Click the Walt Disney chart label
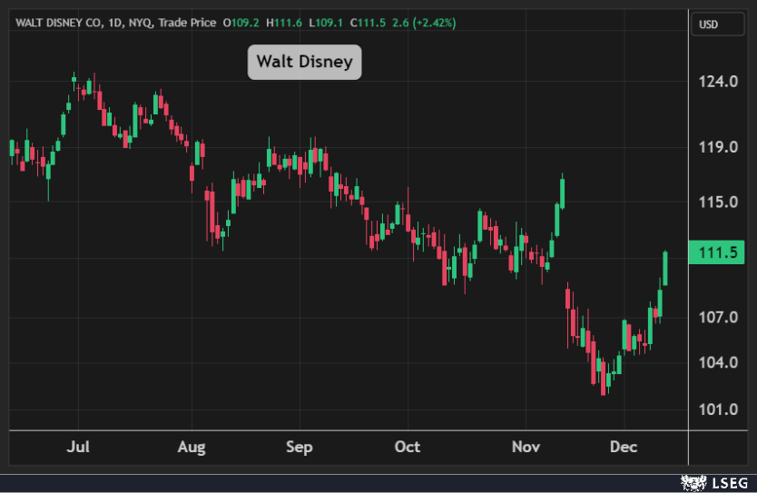The image size is (757, 493). 304,62
